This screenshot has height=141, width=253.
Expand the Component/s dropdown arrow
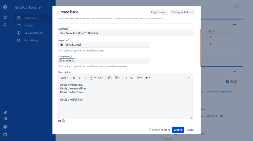tap(147, 61)
